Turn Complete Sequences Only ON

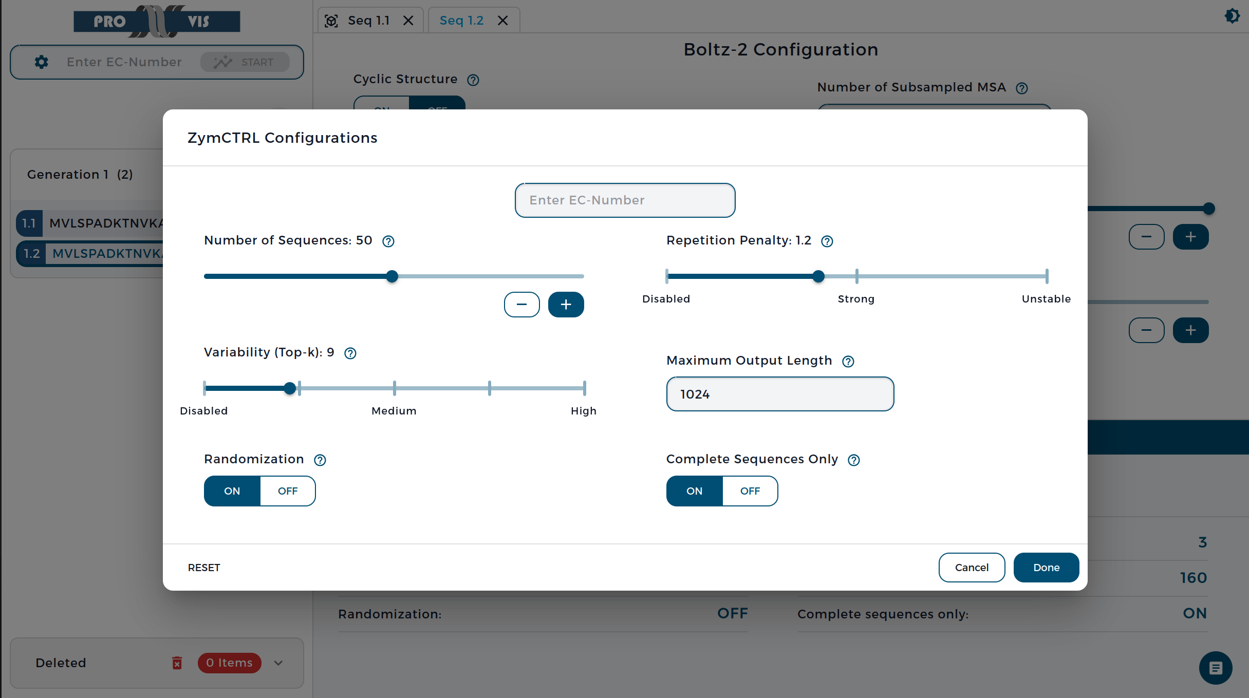pyautogui.click(x=695, y=491)
